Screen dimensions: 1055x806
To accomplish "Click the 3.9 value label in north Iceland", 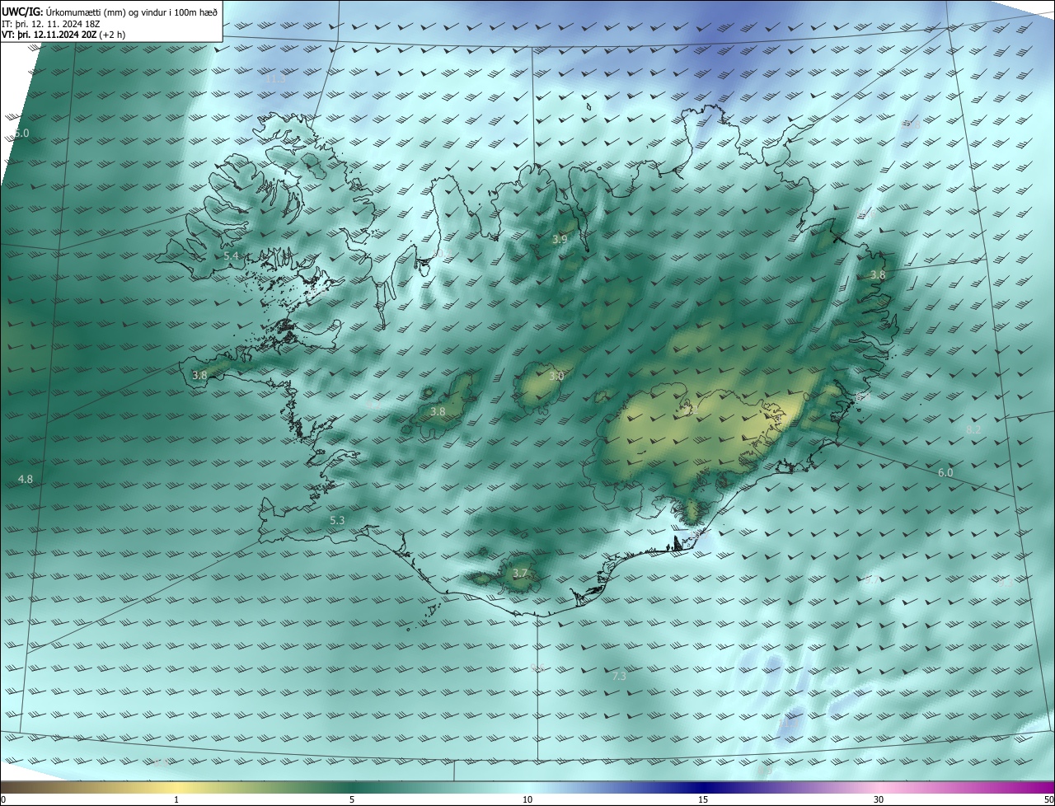I will [560, 240].
